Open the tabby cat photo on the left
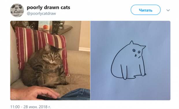The width and height of the screenshot is (179, 109). [50, 60]
